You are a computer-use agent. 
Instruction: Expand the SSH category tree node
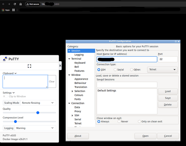click(72, 115)
